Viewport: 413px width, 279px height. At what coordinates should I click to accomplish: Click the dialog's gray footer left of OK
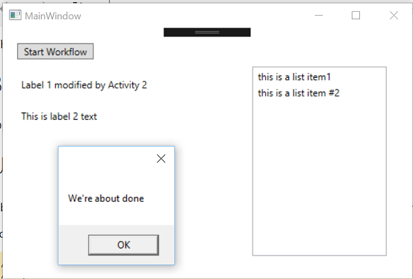point(74,245)
